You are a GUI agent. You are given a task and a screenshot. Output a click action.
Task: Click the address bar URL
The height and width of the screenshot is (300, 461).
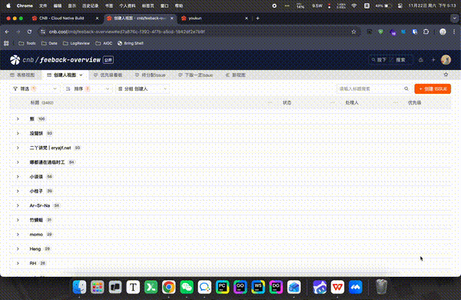tap(127, 32)
